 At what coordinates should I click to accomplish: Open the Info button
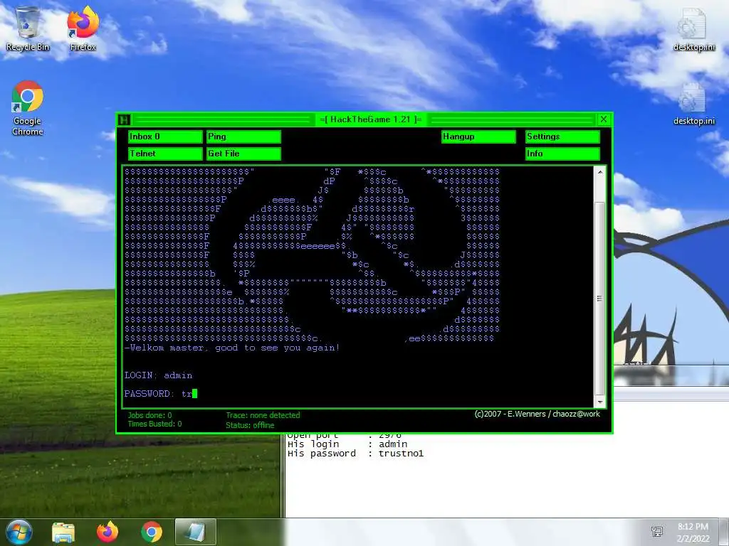[x=562, y=154]
